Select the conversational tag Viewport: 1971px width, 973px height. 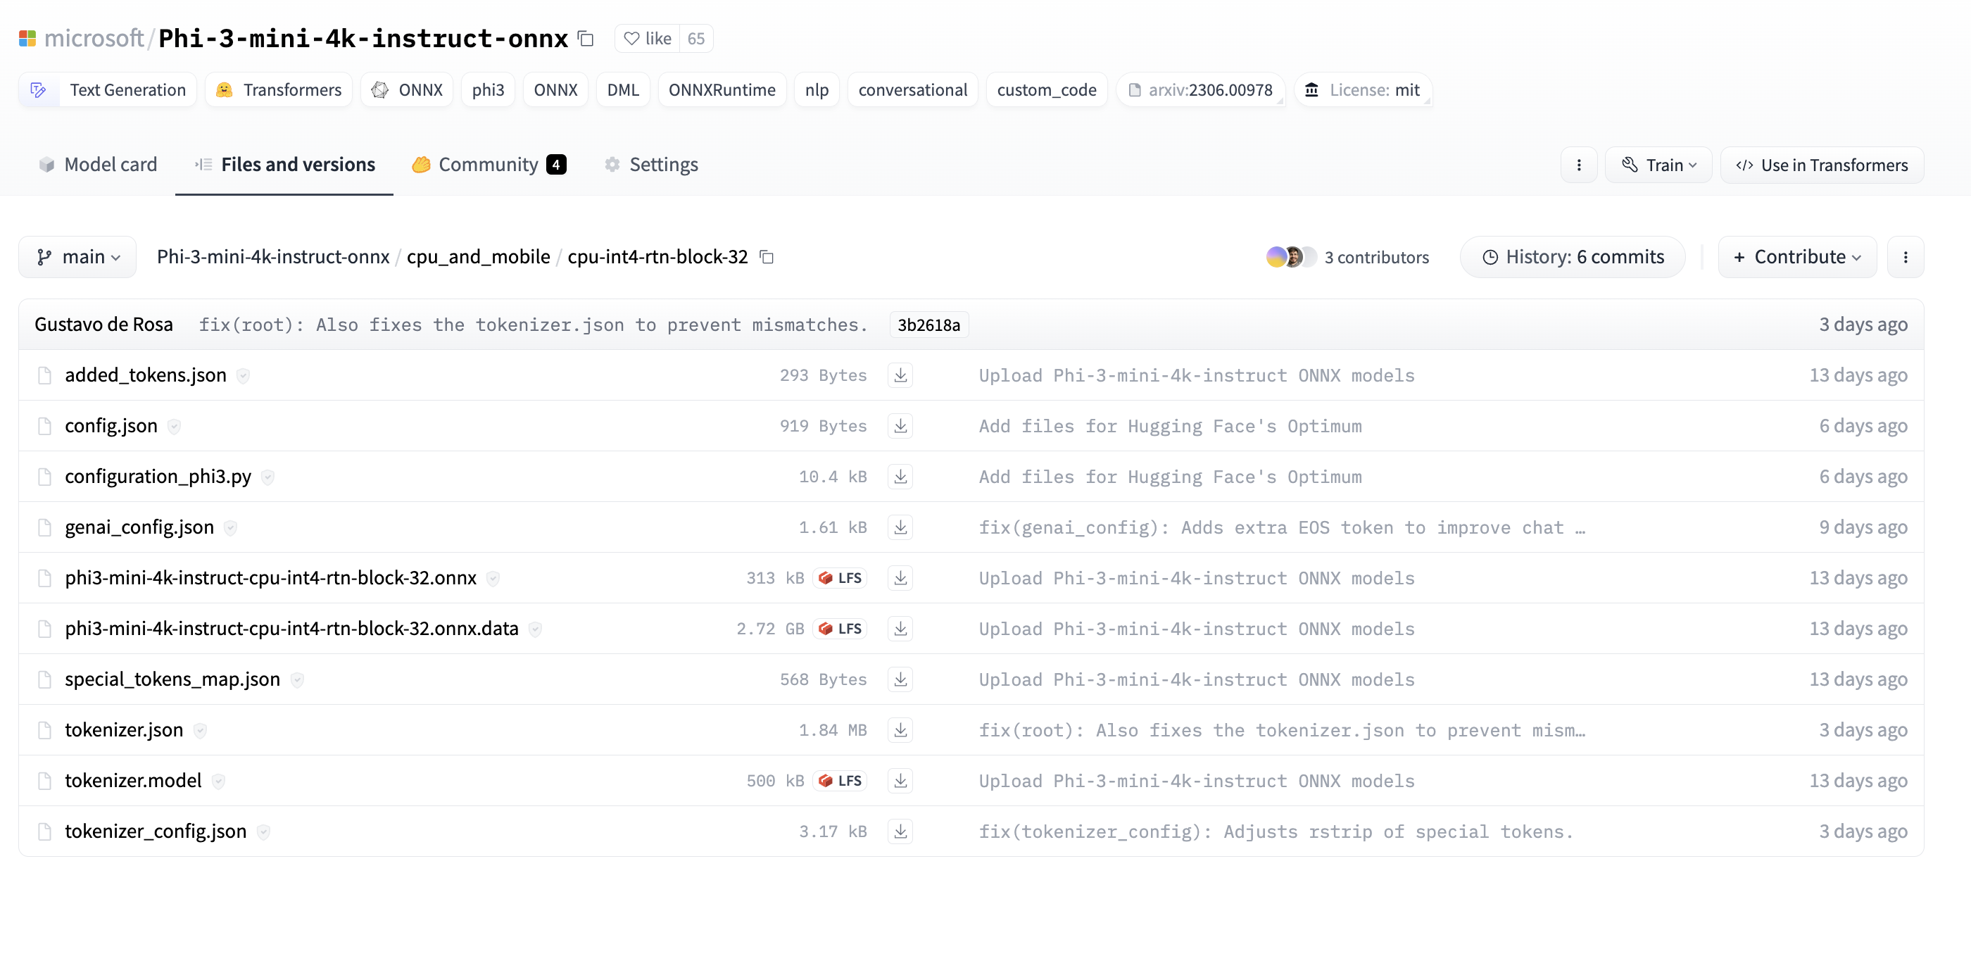point(913,90)
